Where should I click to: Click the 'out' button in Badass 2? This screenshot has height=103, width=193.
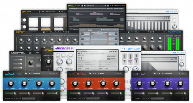tap(63, 55)
